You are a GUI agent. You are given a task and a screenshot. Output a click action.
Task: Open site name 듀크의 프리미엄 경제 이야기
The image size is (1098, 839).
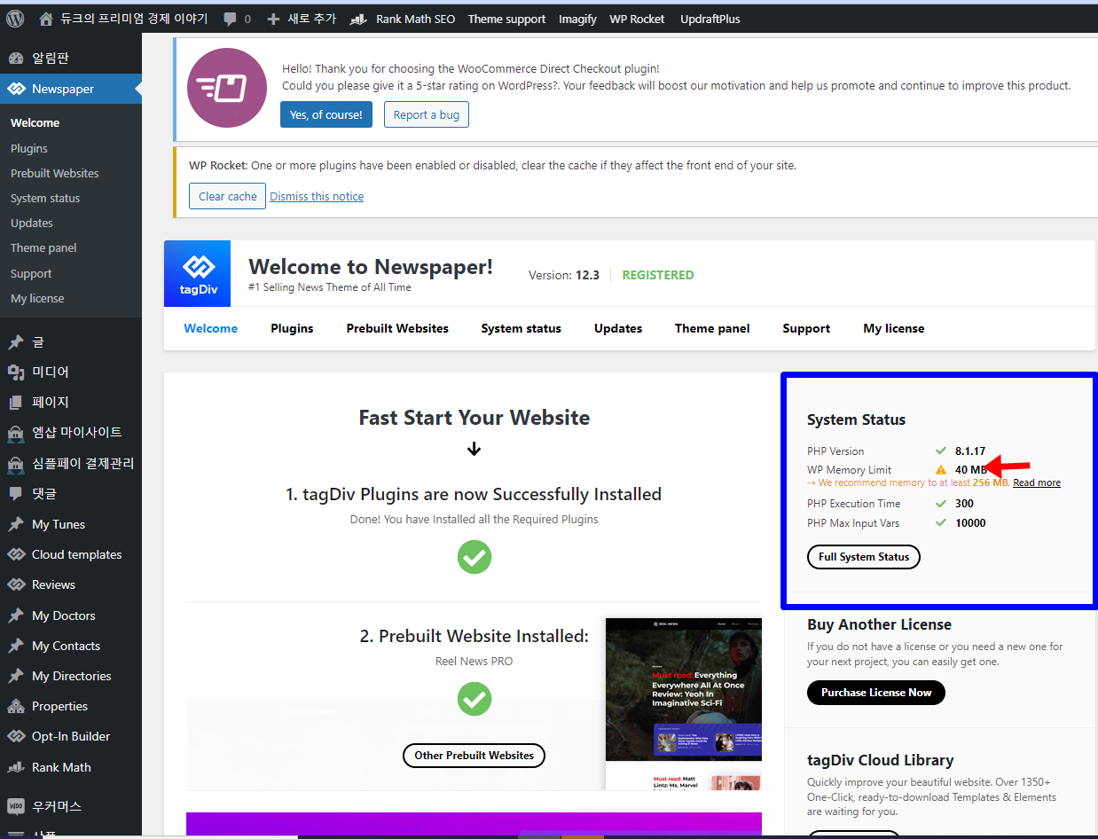(x=134, y=19)
